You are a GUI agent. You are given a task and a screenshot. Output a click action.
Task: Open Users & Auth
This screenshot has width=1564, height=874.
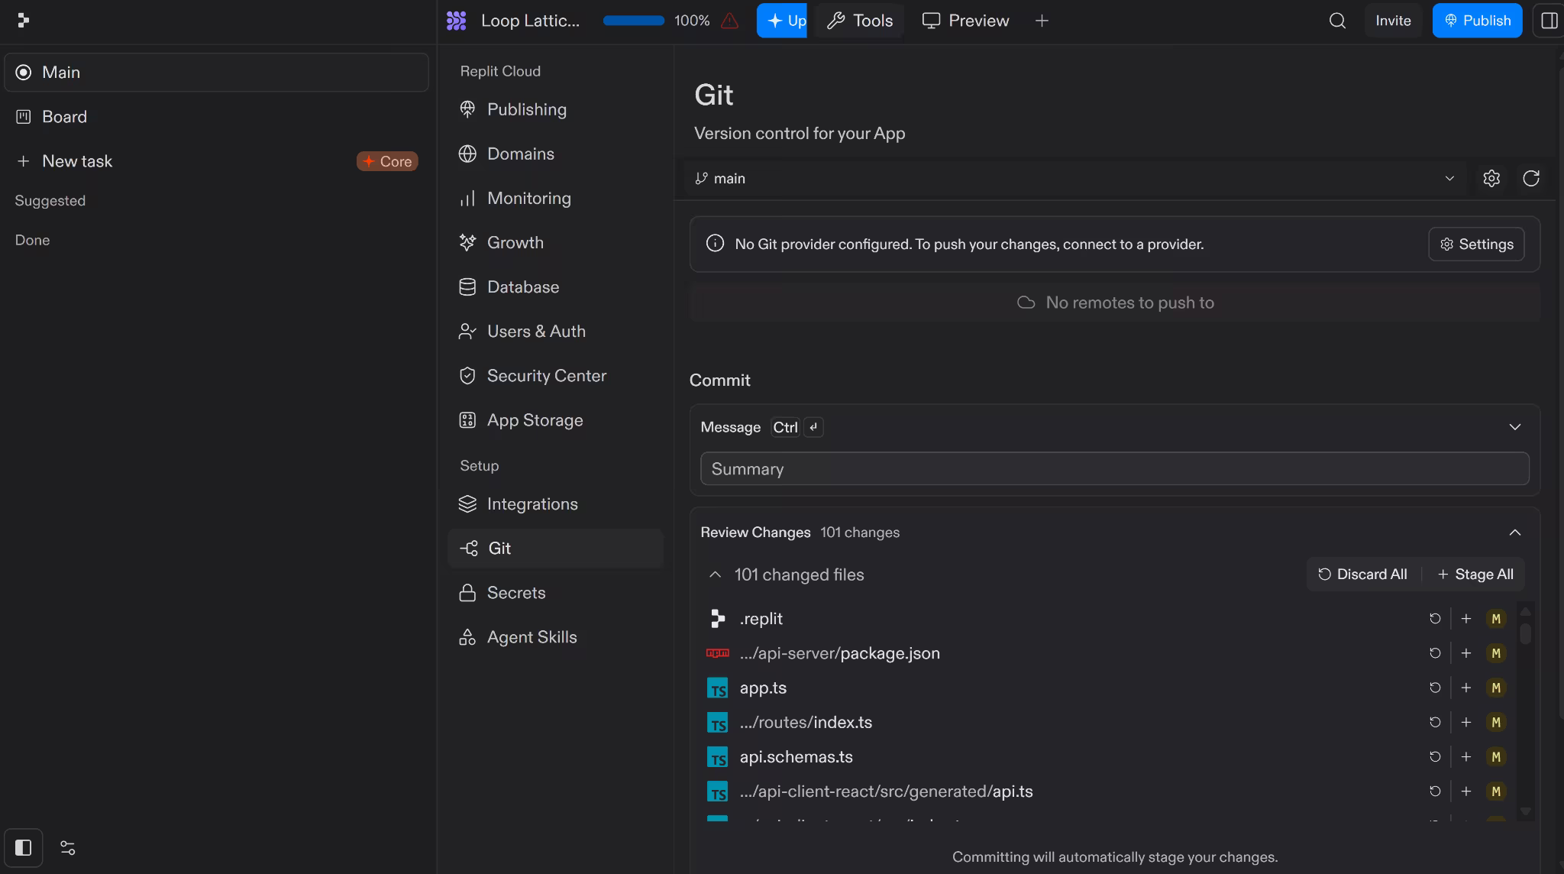pos(555,331)
